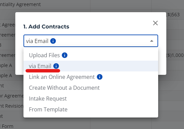
Task: Select the Upload Files option
Action: click(91, 55)
